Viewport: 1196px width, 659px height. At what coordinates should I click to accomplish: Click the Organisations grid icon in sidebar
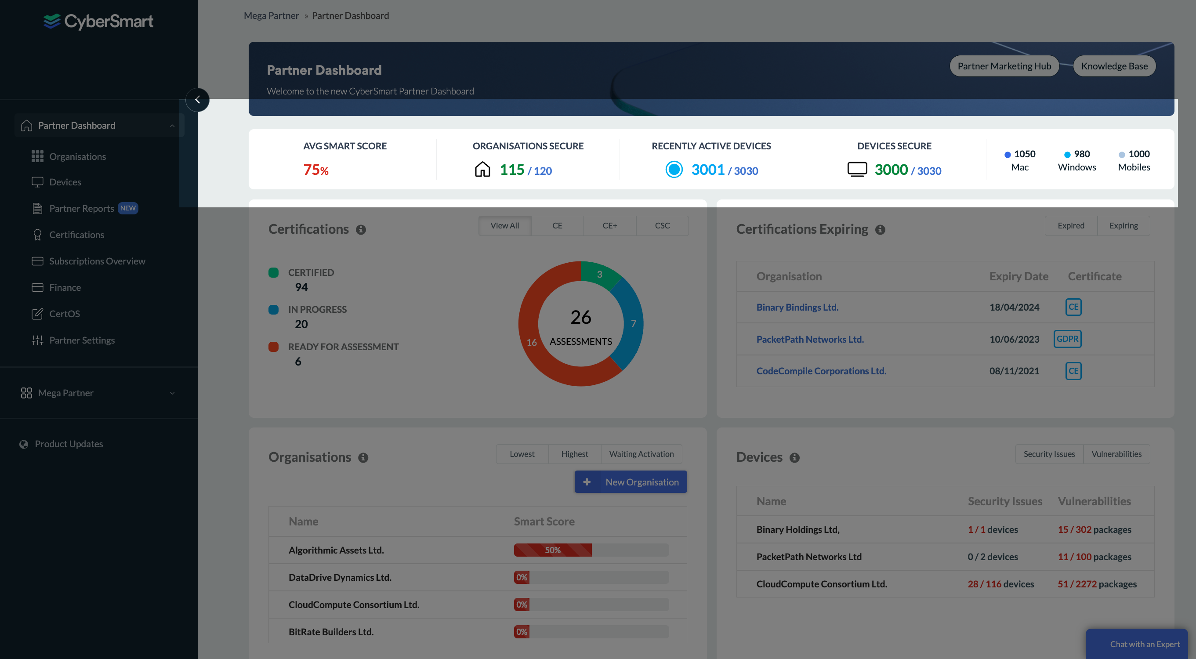(x=37, y=156)
